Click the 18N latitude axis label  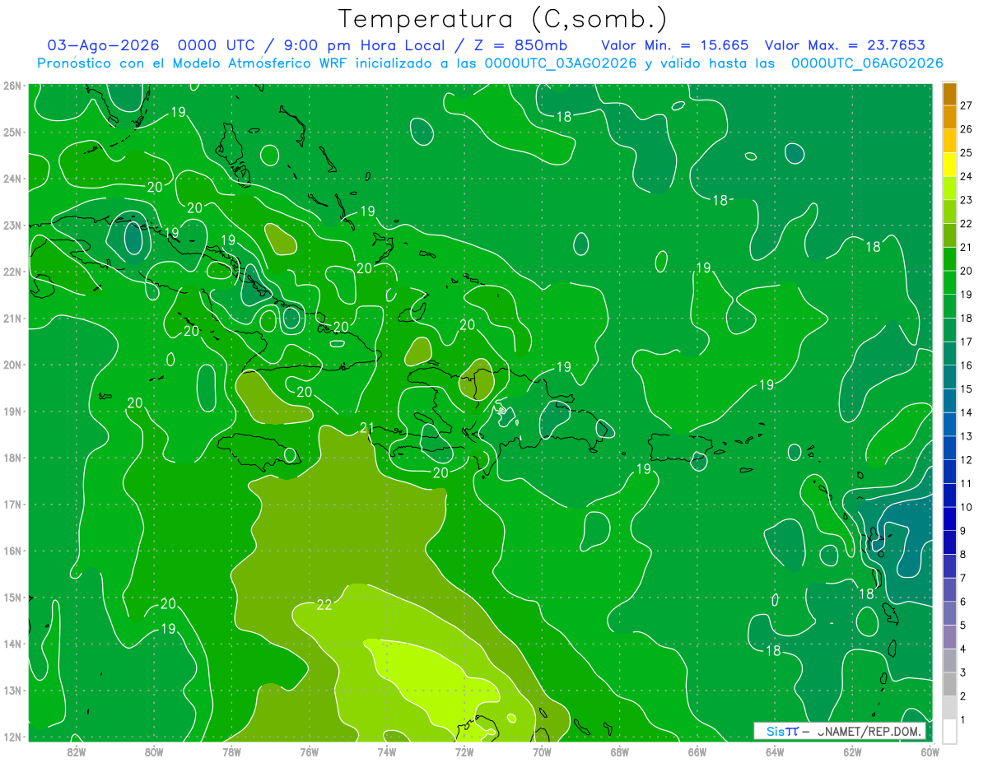pos(12,458)
